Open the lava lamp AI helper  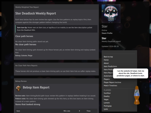pos(137,95)
